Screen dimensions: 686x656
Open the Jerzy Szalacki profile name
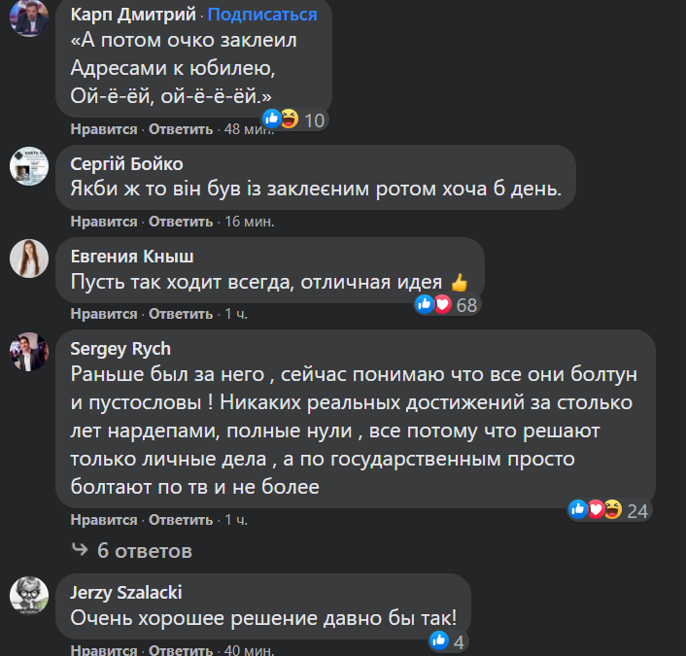point(127,592)
